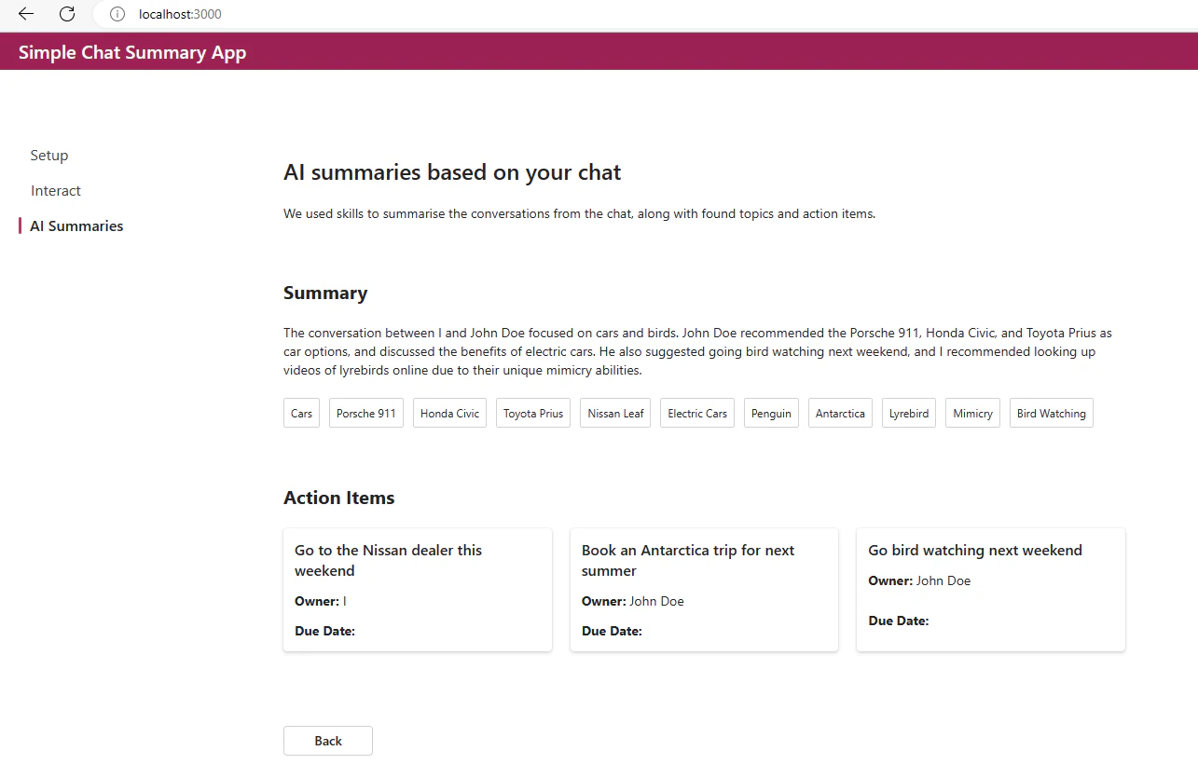Click the Action Items heading
1198x778 pixels.
coord(339,498)
